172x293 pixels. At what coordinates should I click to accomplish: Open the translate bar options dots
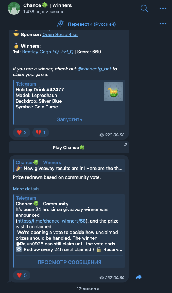pos(163,24)
